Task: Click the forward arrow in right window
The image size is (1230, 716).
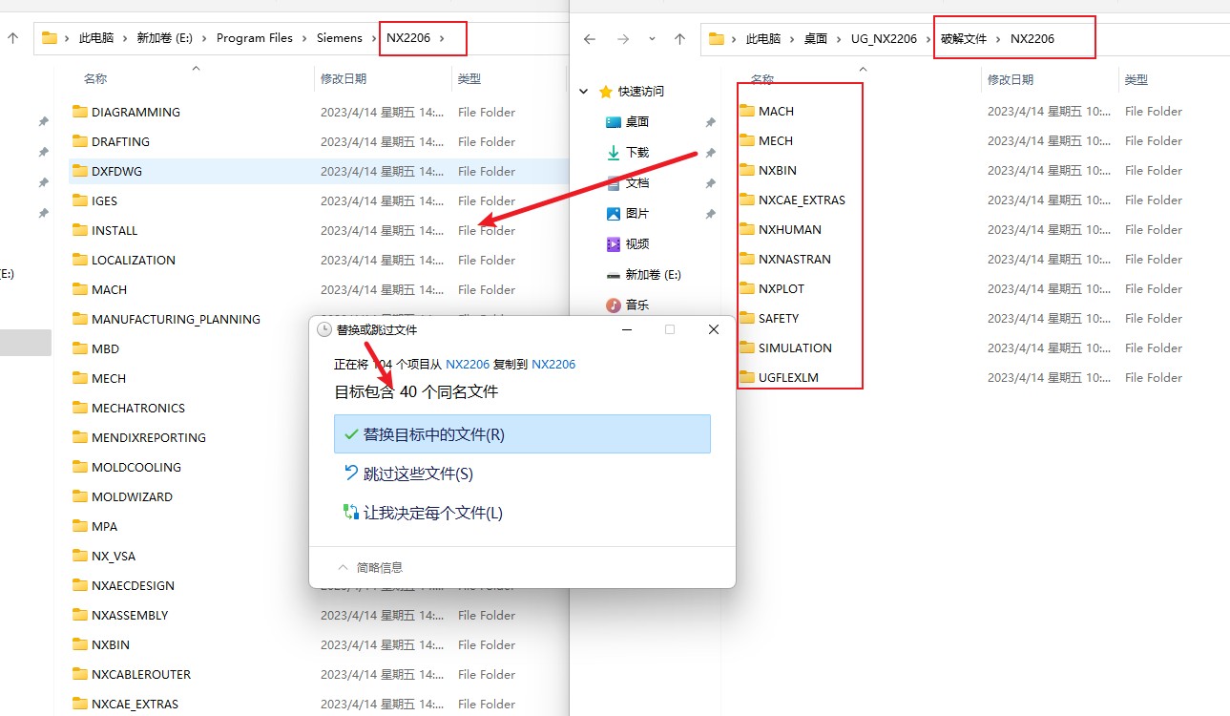Action: [622, 39]
